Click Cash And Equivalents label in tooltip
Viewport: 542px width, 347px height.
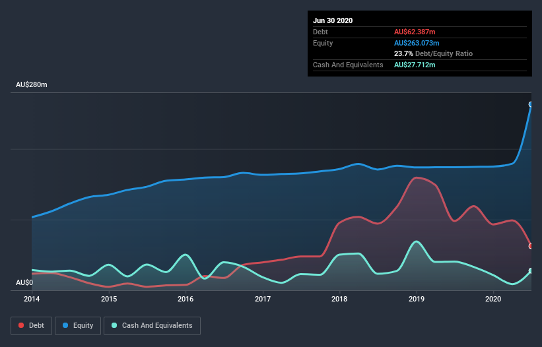[348, 65]
